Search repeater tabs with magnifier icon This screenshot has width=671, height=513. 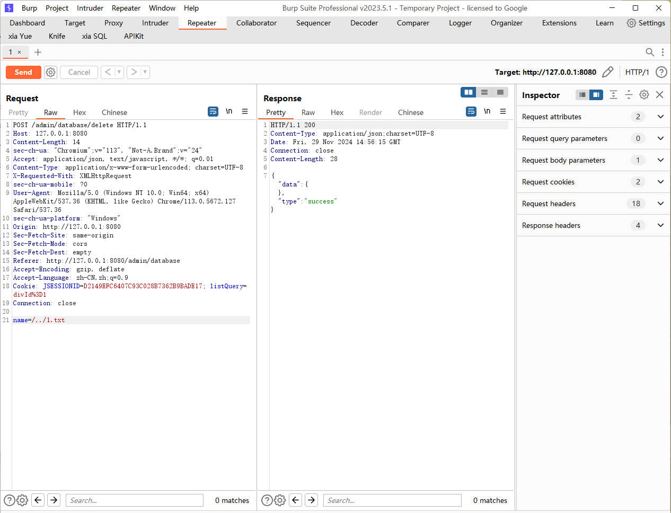(x=650, y=52)
